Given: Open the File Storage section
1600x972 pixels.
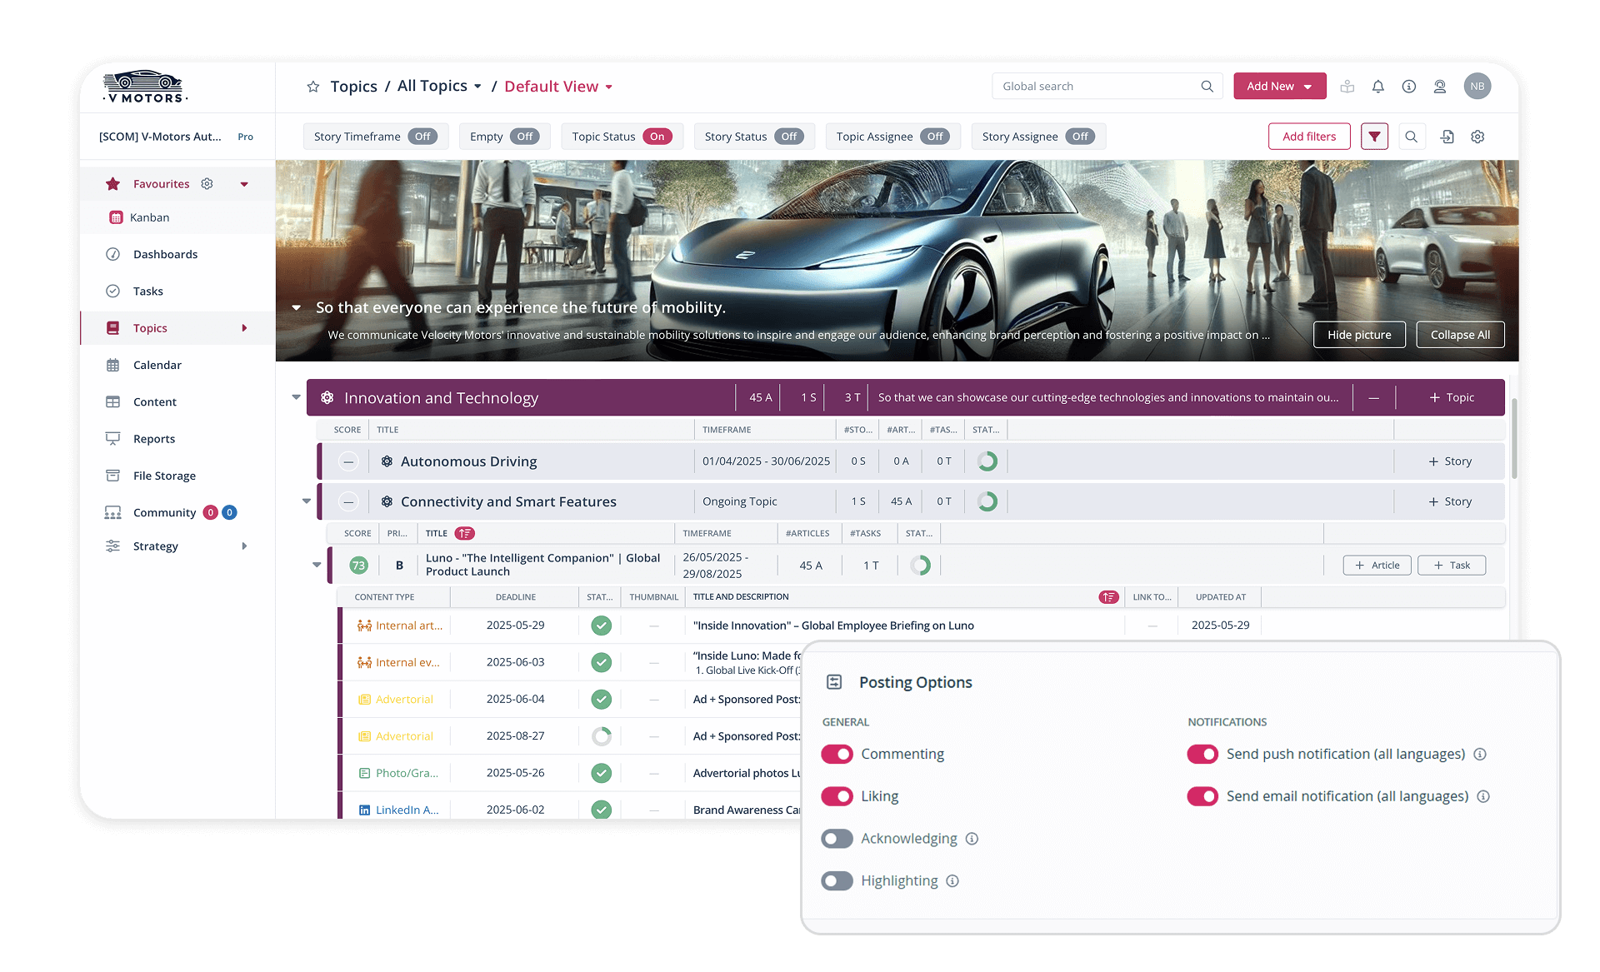Looking at the screenshot, I should tap(163, 475).
